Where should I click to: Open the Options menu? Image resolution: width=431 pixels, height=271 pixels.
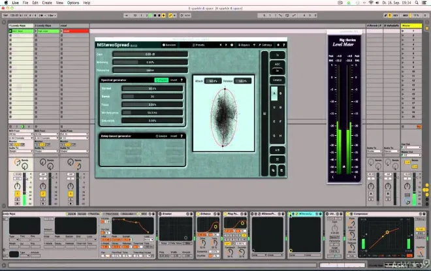73,3
